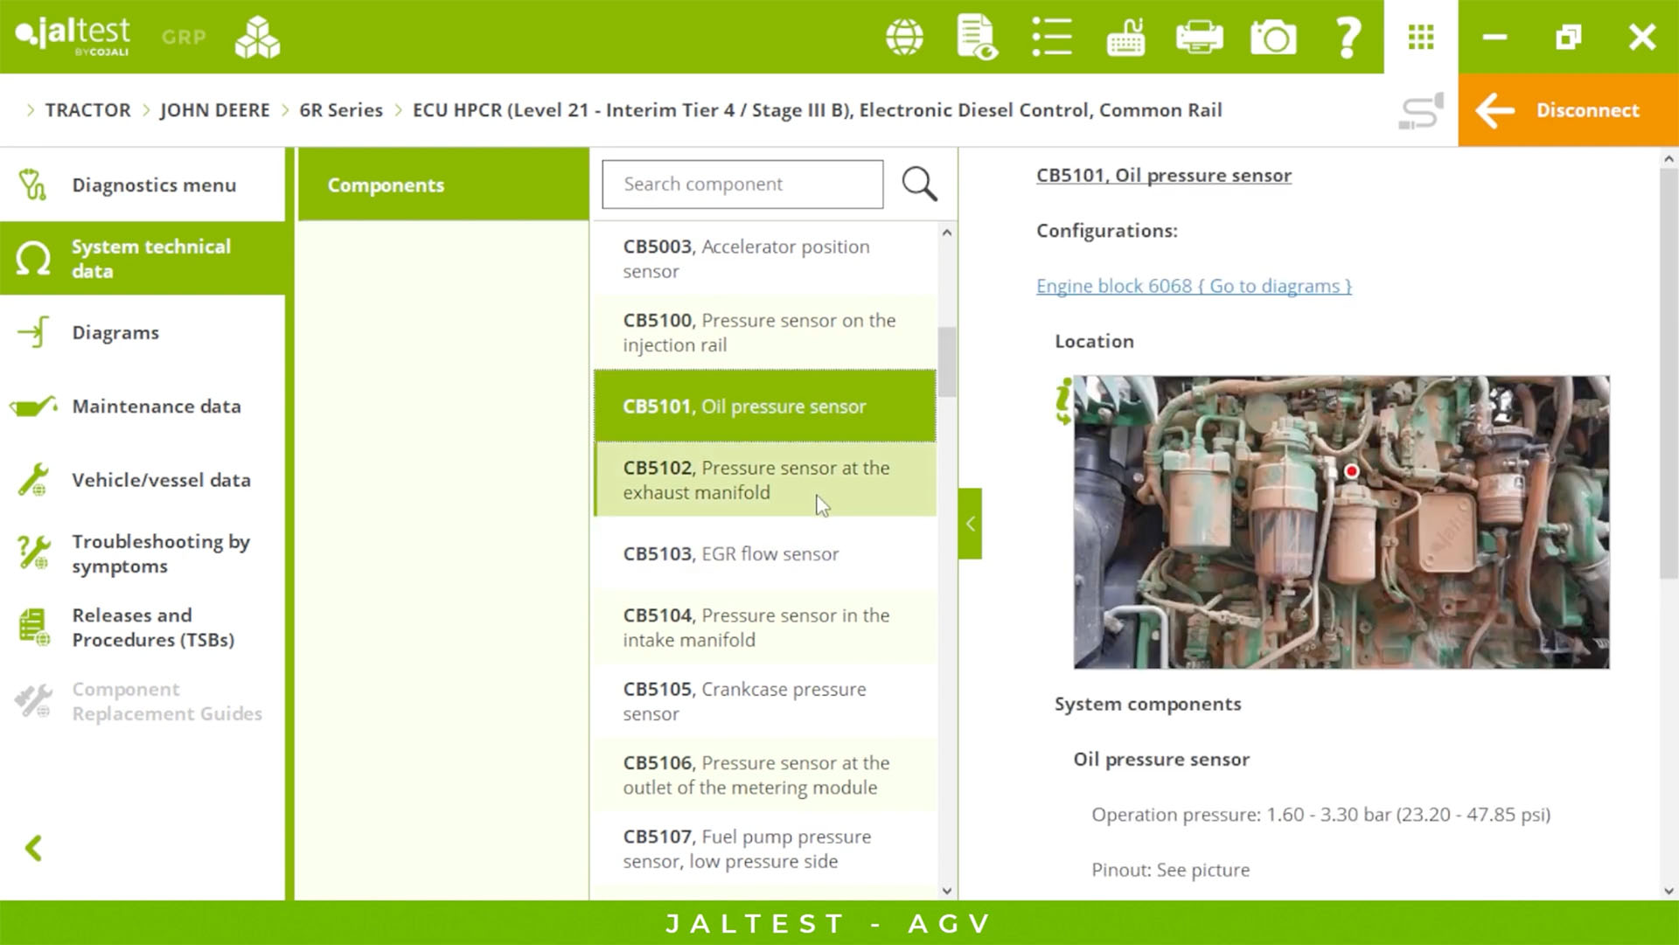Click Disconnect button

click(x=1568, y=110)
